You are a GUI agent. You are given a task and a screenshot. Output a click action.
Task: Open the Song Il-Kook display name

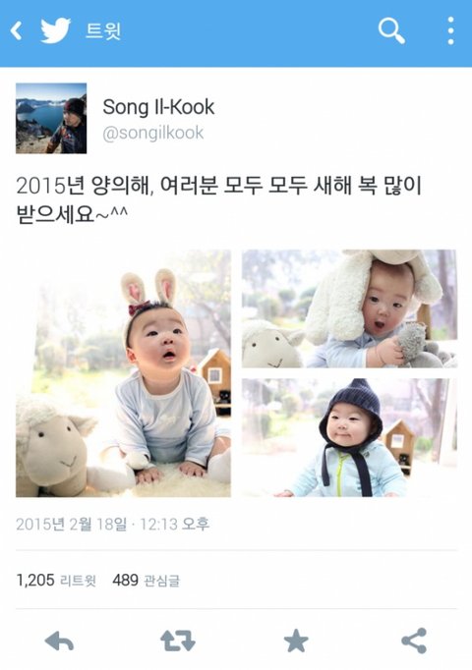tap(158, 107)
